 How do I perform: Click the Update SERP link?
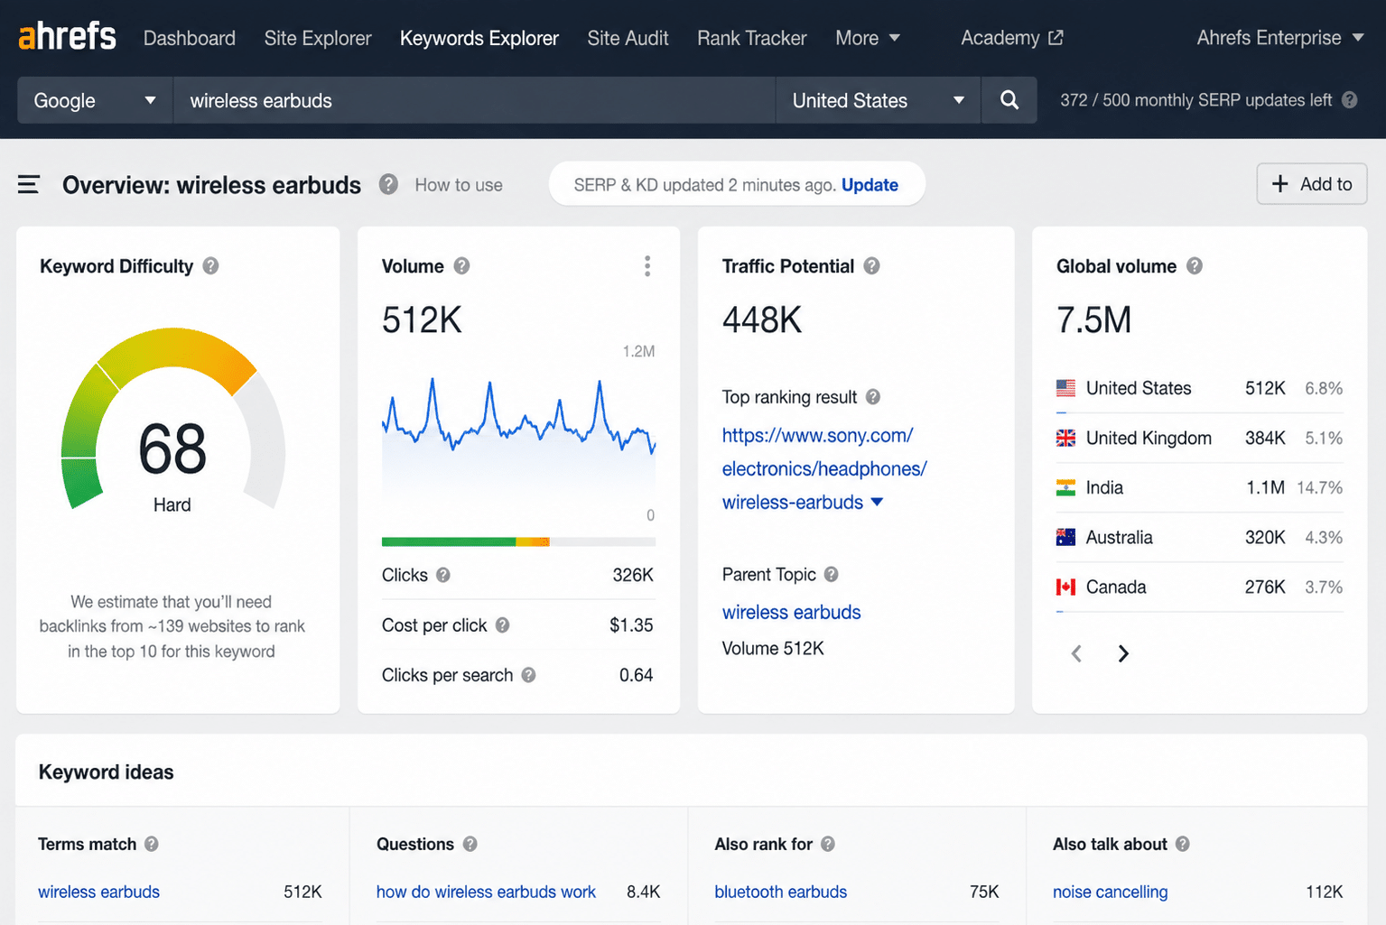click(x=870, y=185)
